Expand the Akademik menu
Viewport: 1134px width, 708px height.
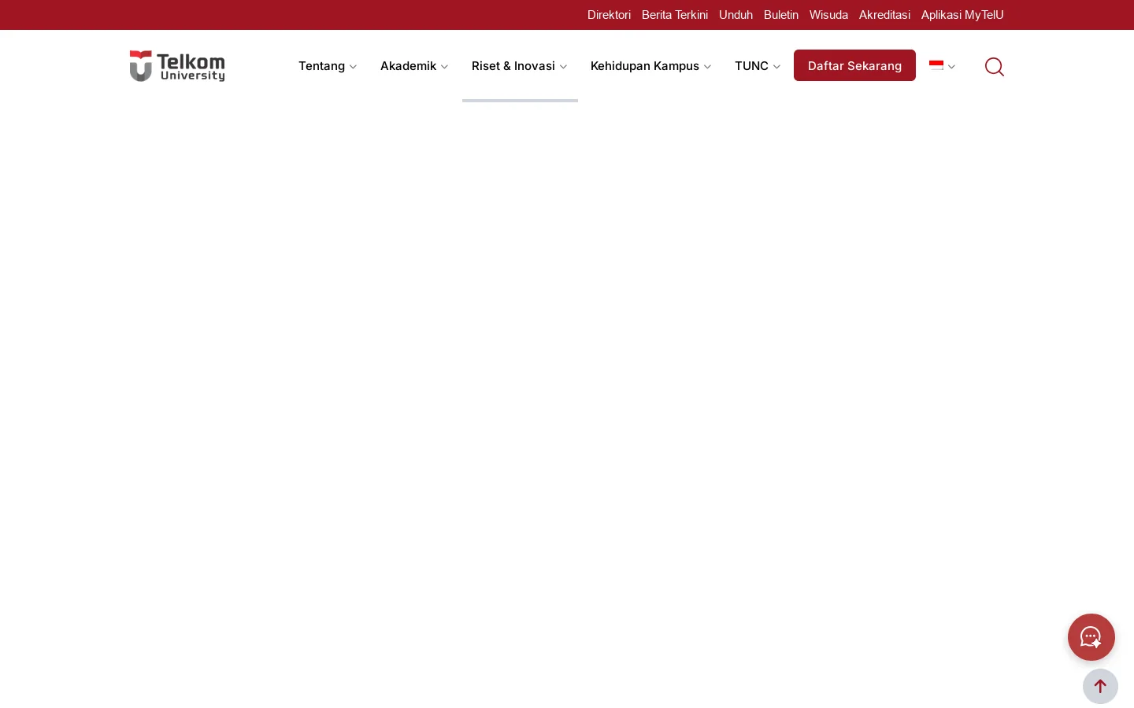(414, 66)
